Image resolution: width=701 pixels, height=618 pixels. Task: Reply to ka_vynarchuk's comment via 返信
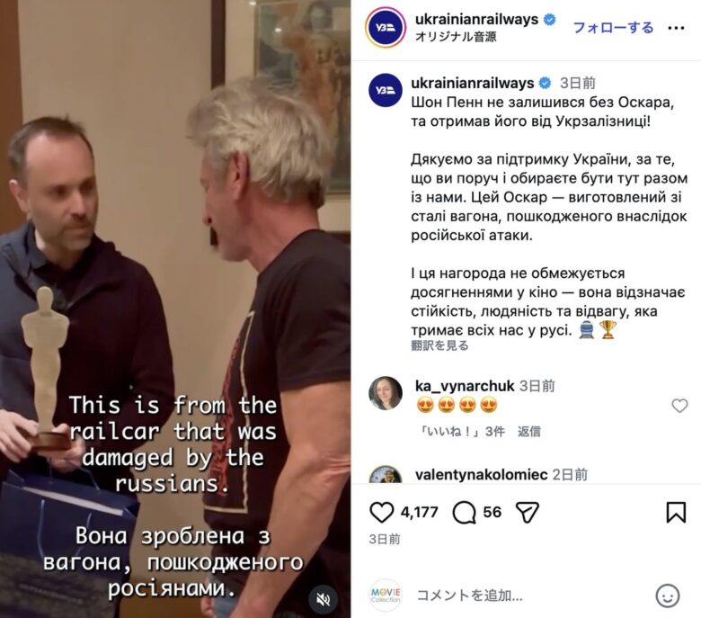point(528,432)
